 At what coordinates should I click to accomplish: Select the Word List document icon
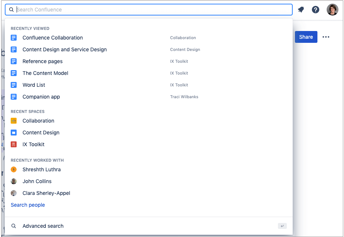click(14, 85)
